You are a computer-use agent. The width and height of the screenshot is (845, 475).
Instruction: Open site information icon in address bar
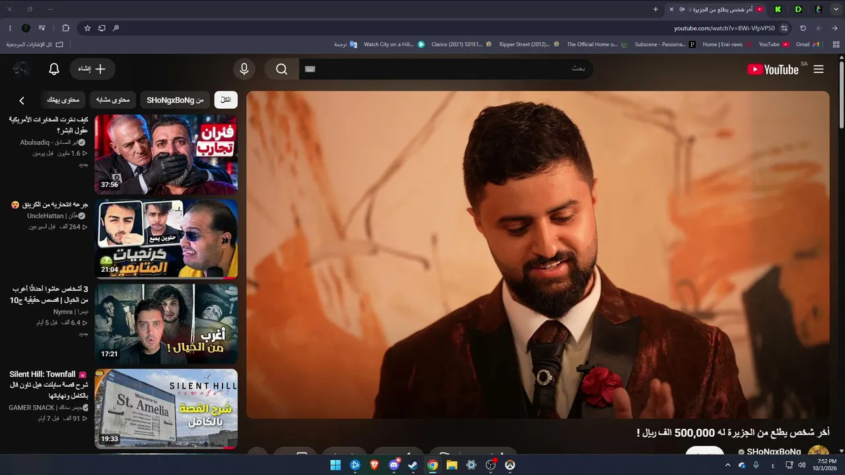[784, 28]
